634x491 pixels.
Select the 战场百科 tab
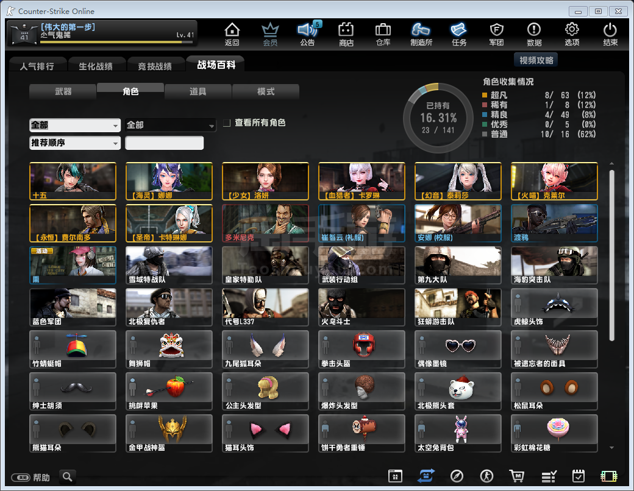tap(216, 65)
